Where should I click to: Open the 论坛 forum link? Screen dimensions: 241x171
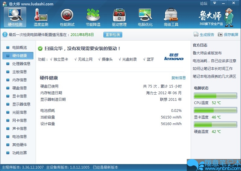click(x=204, y=4)
